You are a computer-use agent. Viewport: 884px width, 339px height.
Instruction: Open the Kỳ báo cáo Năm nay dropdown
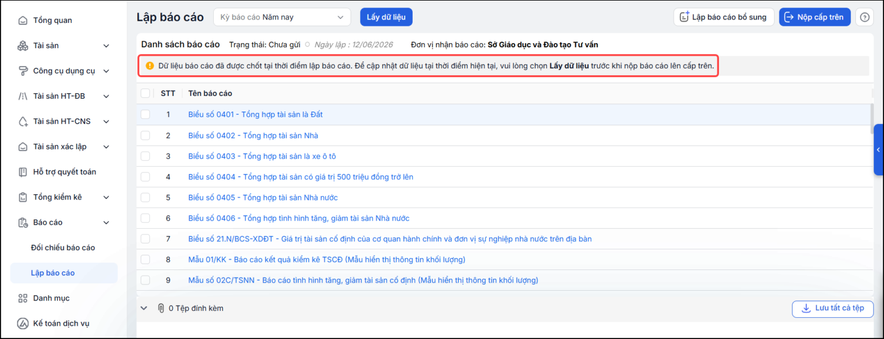coord(282,17)
